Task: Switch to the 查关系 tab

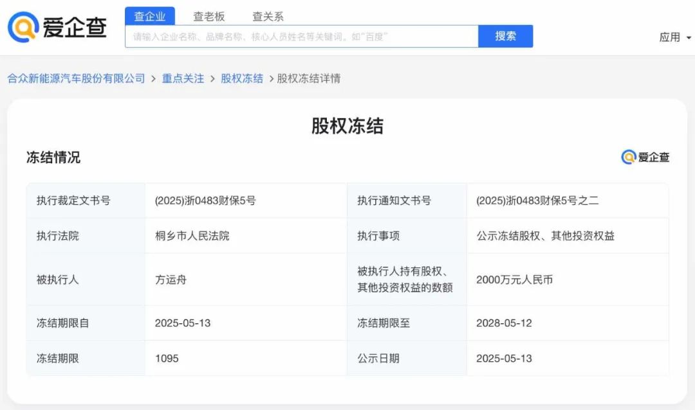Action: pyautogui.click(x=268, y=16)
